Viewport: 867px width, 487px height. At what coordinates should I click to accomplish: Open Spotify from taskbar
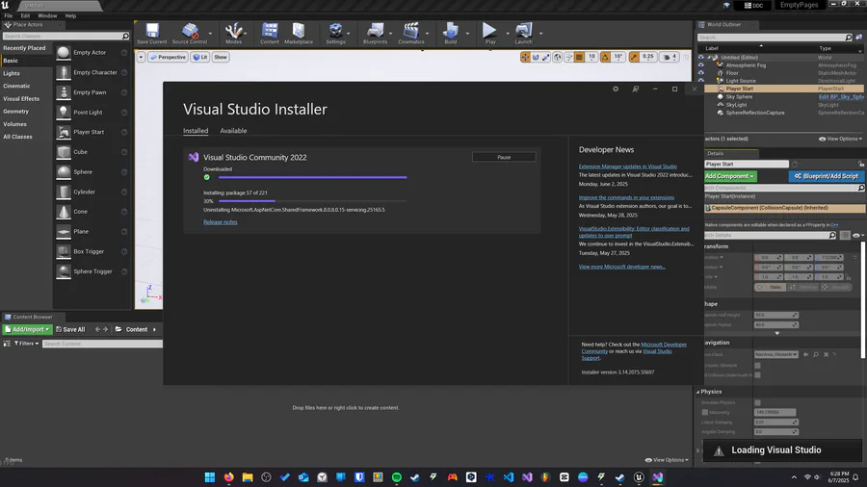pos(397,477)
